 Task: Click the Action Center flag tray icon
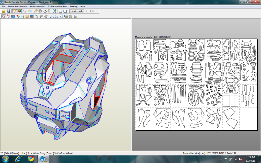[225, 159]
